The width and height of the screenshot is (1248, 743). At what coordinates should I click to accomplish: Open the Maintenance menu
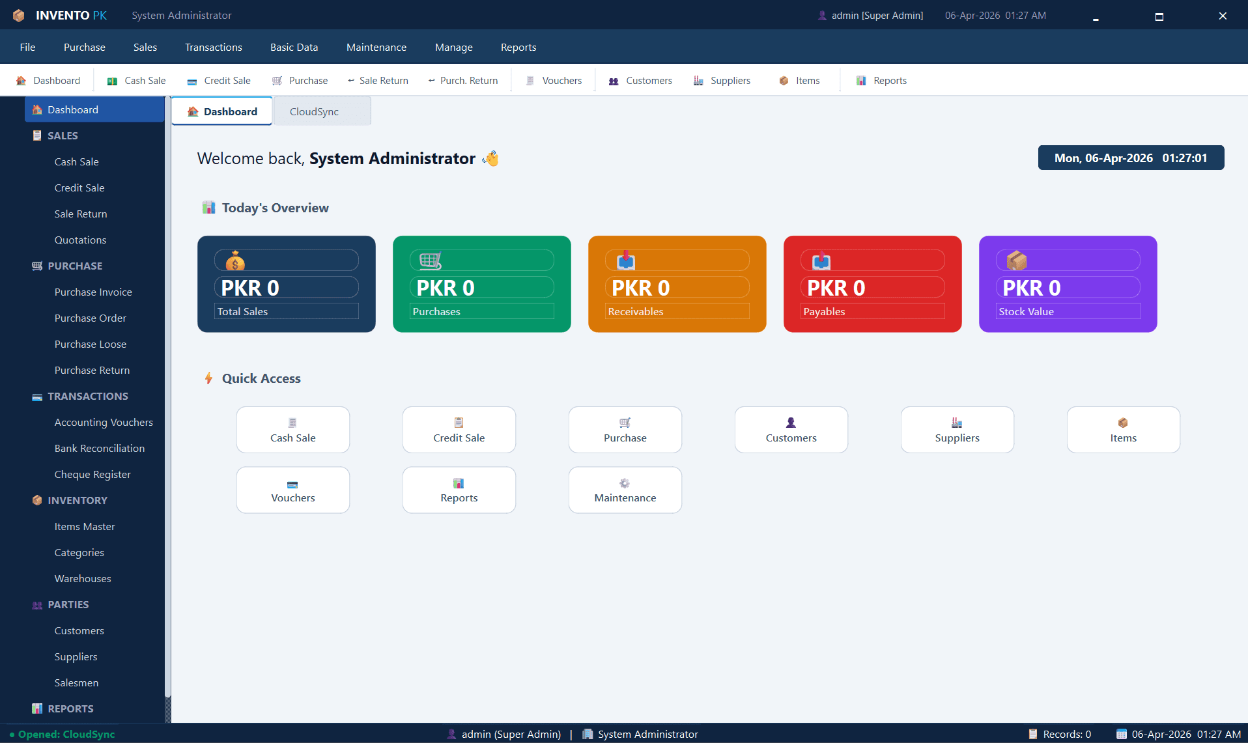coord(376,47)
